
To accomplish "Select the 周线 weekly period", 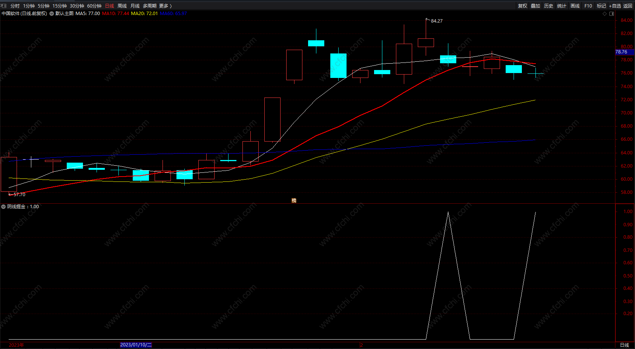I will pos(122,6).
